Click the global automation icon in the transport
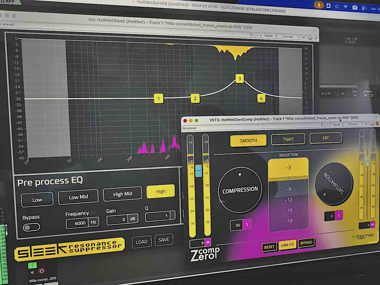This screenshot has height=285, width=380. coord(365,92)
